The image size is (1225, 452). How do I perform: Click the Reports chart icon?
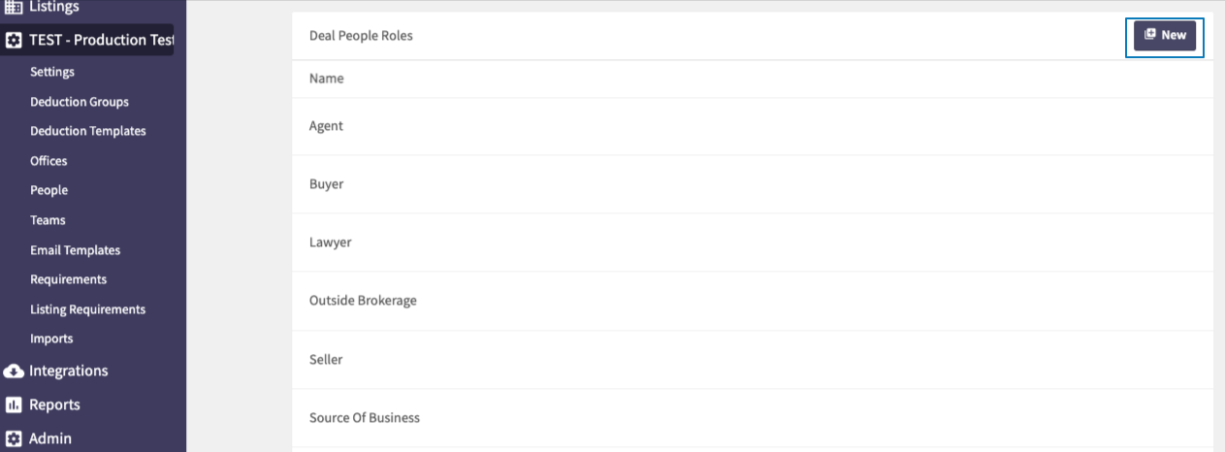click(14, 404)
